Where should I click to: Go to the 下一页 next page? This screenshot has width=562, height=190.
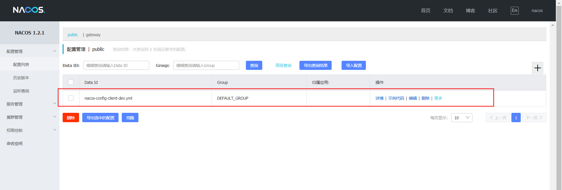tap(534, 118)
